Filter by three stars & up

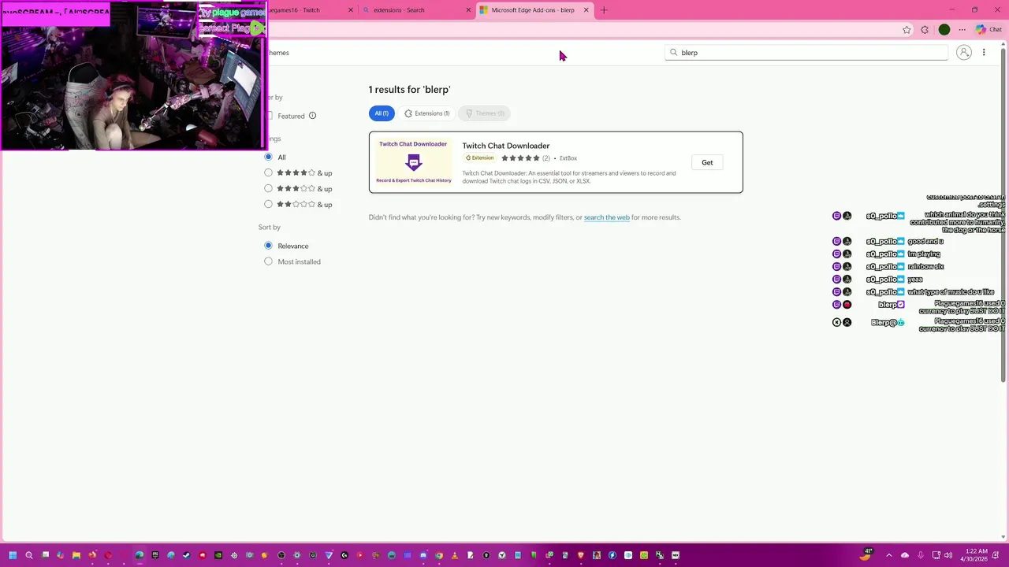coord(268,188)
